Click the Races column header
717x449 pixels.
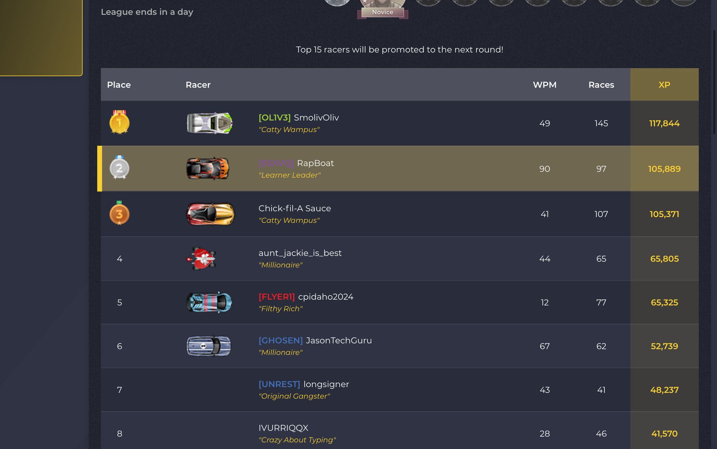click(x=601, y=85)
